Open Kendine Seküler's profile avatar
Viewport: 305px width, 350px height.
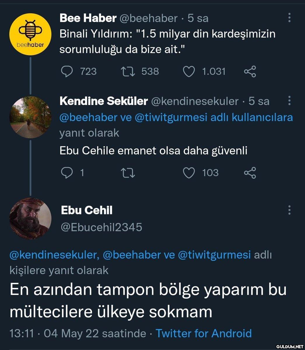point(31,117)
